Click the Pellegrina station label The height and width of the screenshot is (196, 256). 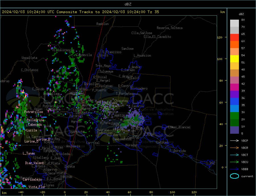[x=36, y=120]
